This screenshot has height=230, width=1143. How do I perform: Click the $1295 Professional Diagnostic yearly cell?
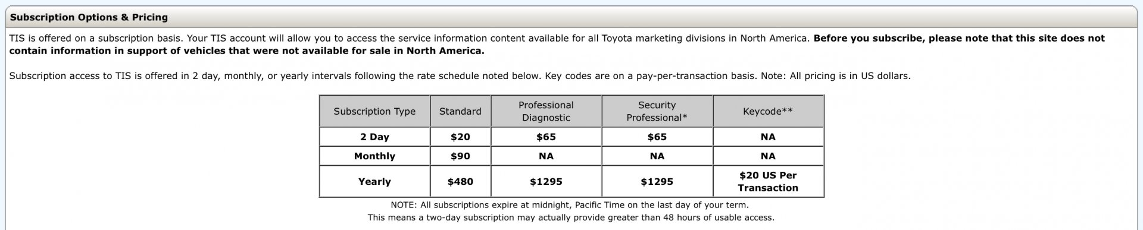tap(546, 181)
